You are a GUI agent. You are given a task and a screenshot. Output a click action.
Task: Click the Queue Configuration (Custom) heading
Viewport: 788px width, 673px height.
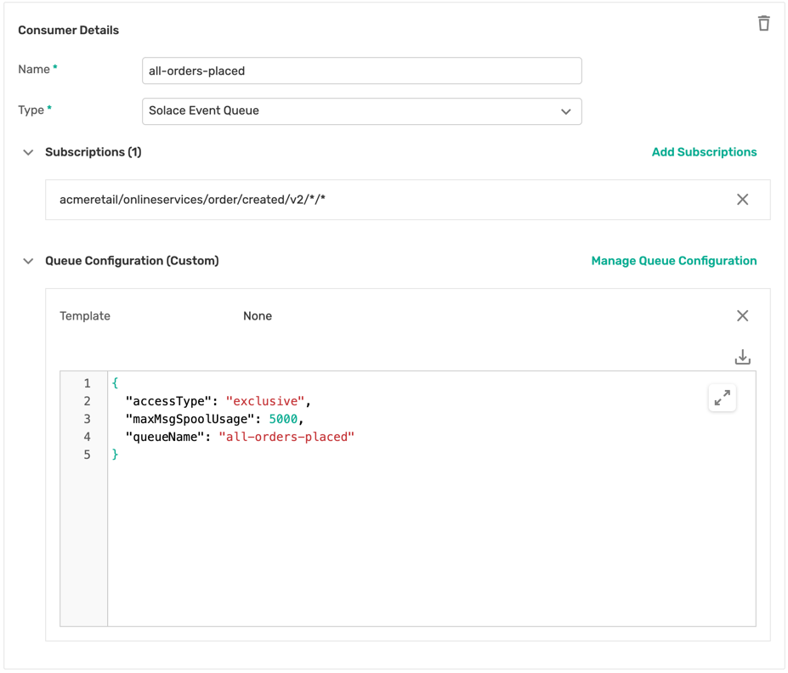tap(132, 261)
